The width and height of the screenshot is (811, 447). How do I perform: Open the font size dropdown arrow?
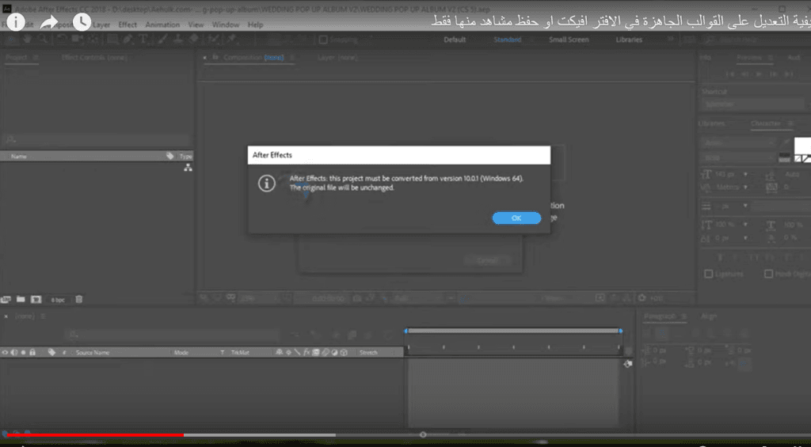point(745,175)
